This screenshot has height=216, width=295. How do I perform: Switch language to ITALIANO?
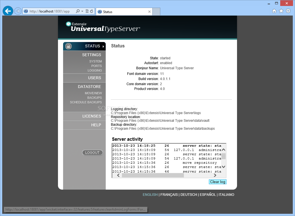click(x=226, y=195)
